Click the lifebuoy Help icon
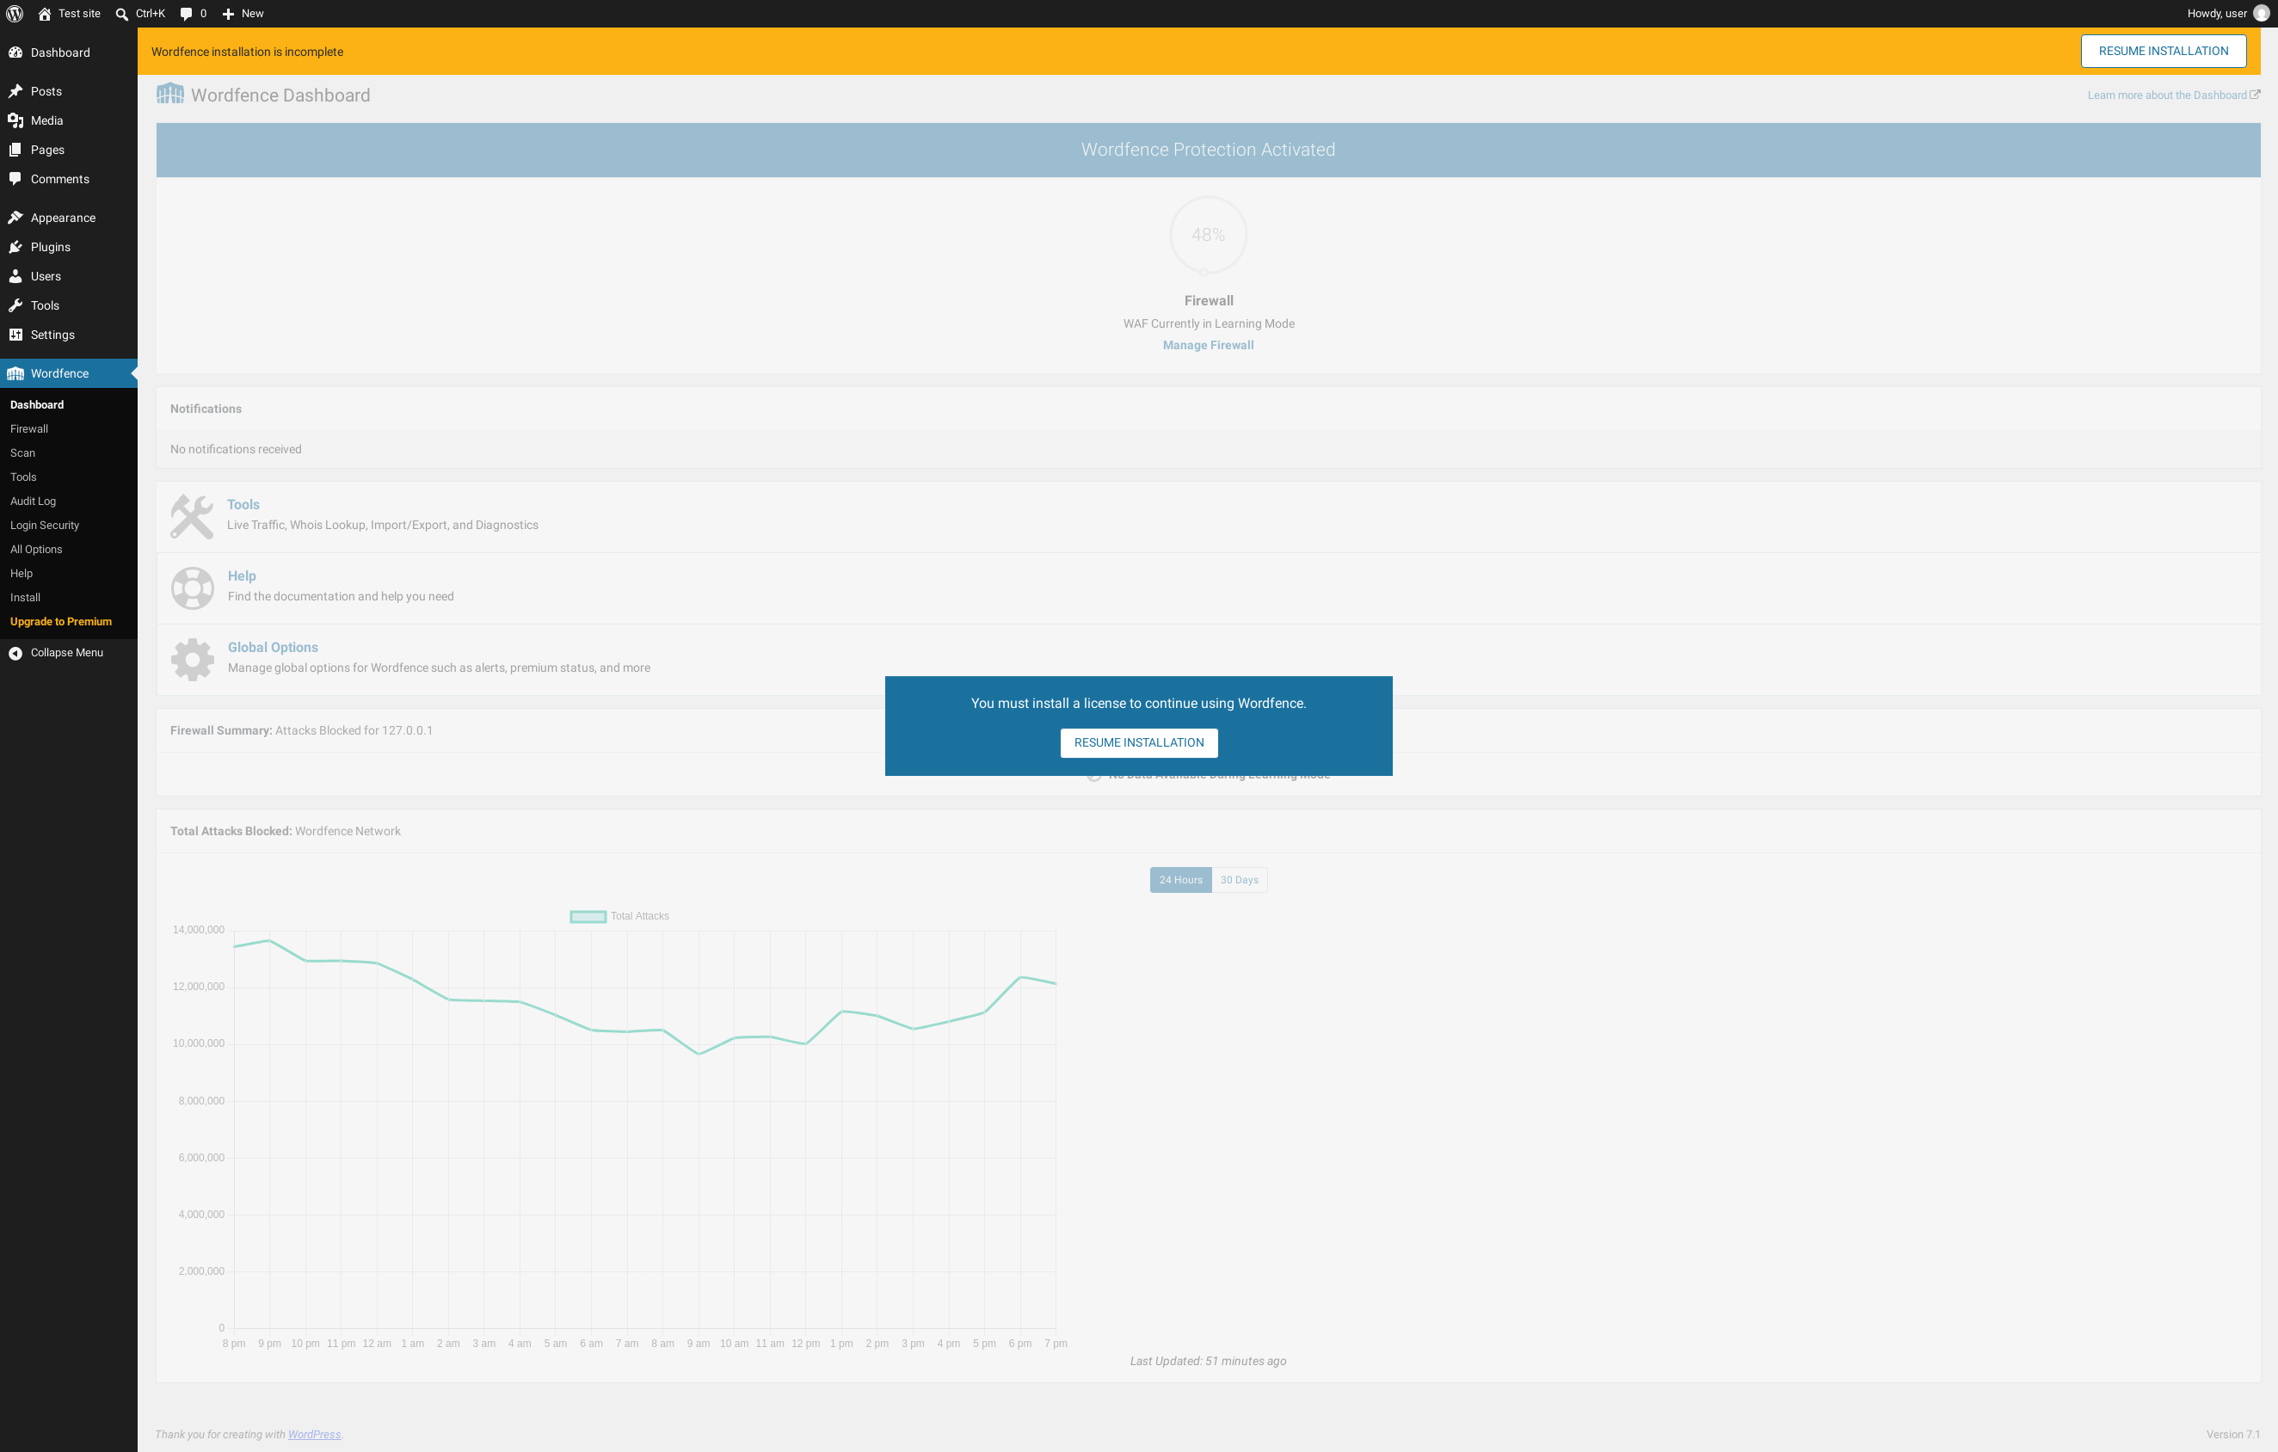Image resolution: width=2278 pixels, height=1452 pixels. click(192, 588)
